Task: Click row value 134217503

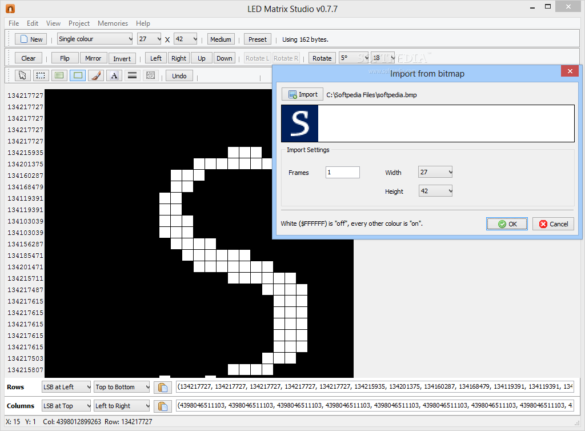Action: (x=25, y=358)
